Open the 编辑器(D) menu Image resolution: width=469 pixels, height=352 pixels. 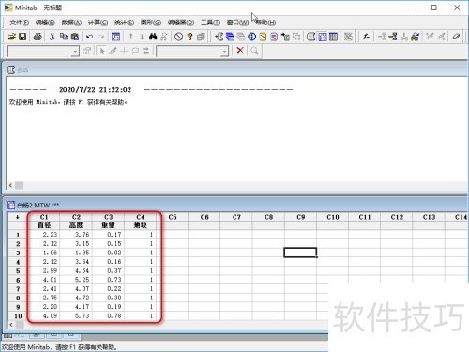tap(181, 23)
